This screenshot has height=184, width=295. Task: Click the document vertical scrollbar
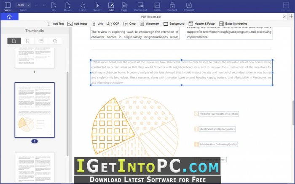pos(293,113)
